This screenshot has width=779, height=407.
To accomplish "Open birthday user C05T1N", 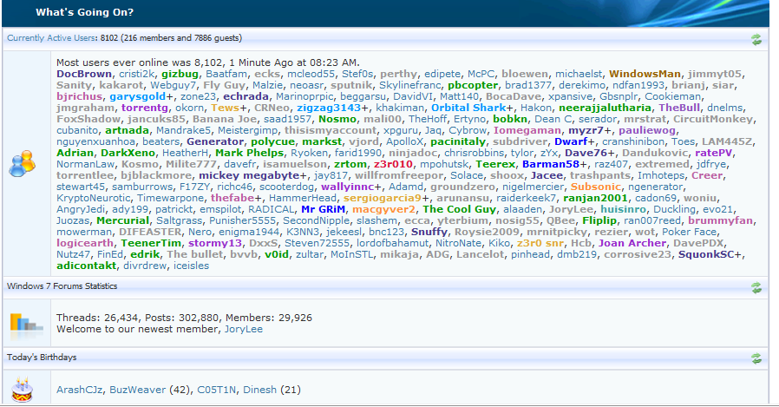I will click(217, 390).
